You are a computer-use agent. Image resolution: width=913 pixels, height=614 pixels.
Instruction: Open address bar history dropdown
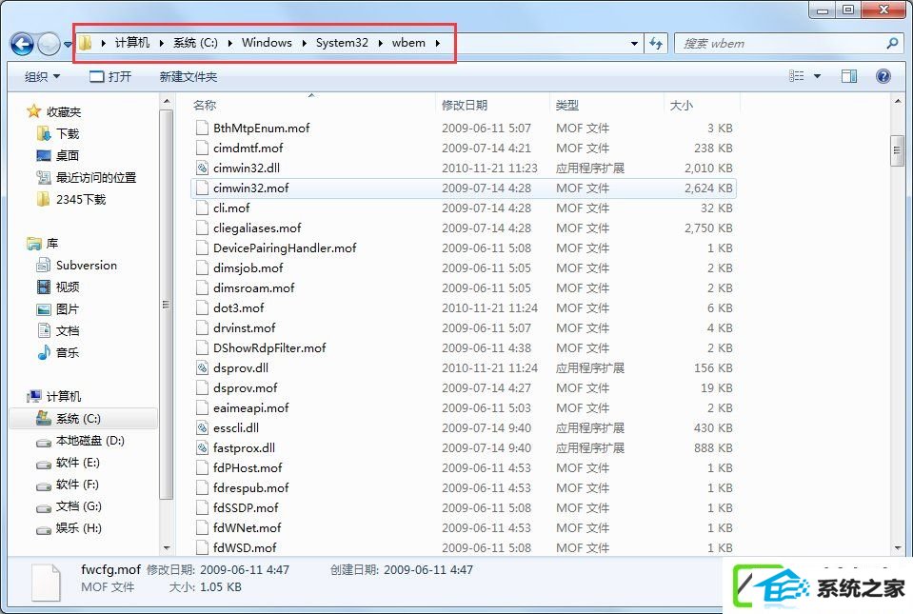click(634, 44)
